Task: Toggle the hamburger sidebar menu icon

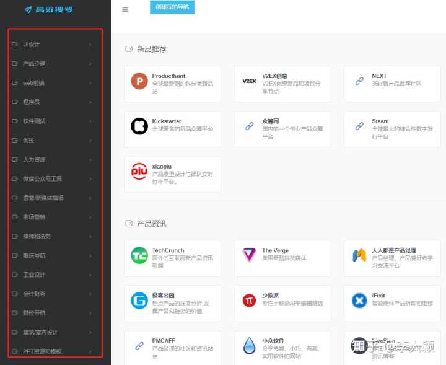Action: pyautogui.click(x=125, y=10)
